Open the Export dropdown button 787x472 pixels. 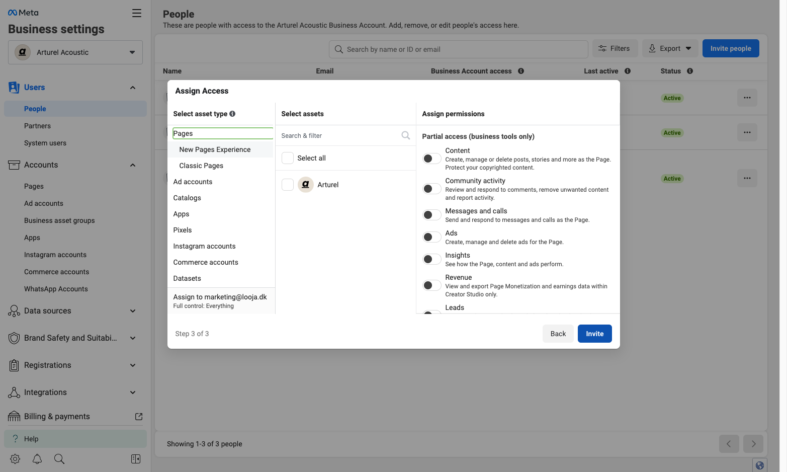[x=670, y=48]
